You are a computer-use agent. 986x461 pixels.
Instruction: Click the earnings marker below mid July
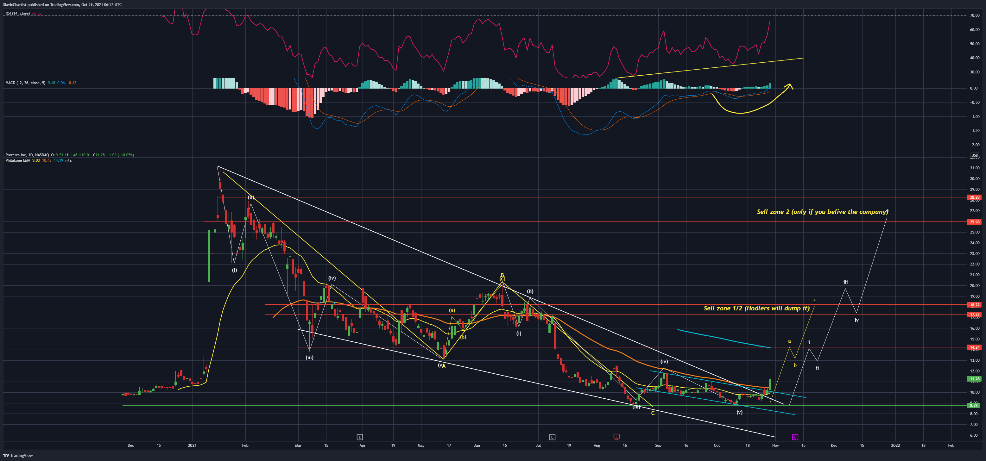pyautogui.click(x=552, y=437)
